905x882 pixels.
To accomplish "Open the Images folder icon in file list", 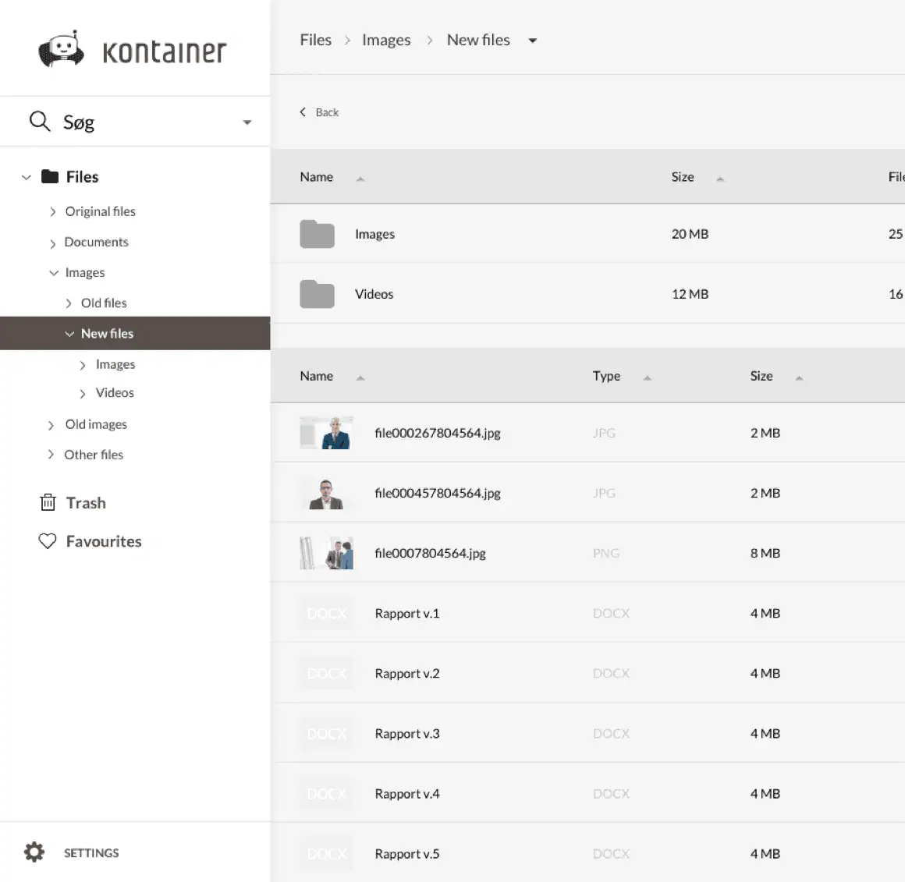I will (317, 233).
